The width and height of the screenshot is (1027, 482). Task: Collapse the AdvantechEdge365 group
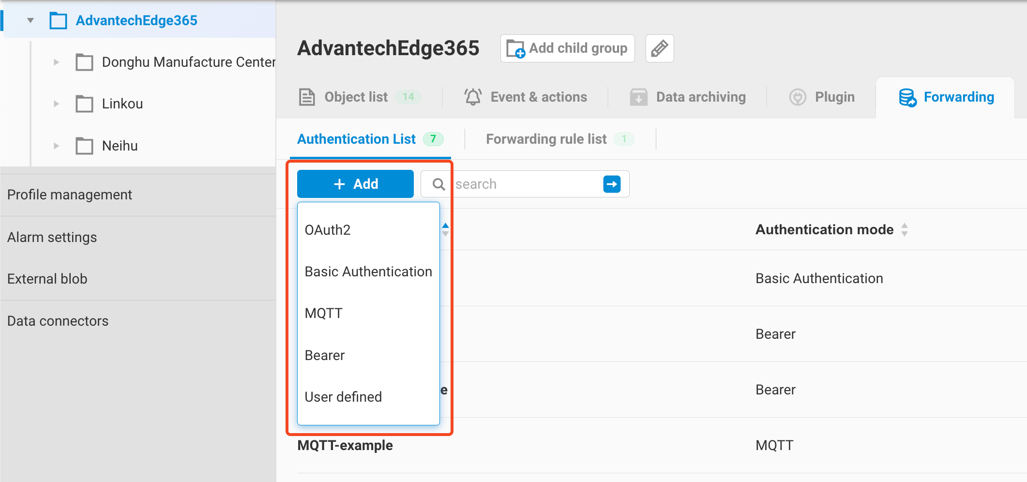point(30,20)
